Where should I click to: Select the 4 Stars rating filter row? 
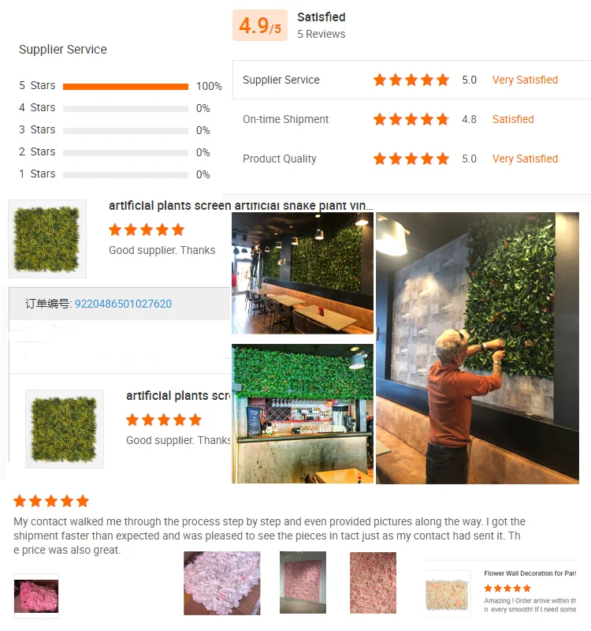[114, 108]
